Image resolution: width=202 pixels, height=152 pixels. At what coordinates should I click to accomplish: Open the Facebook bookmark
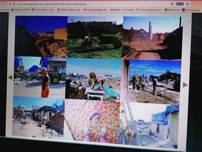click(191, 10)
